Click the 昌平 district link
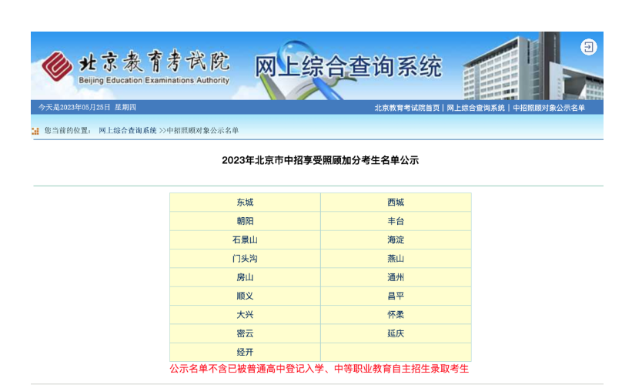 click(396, 296)
